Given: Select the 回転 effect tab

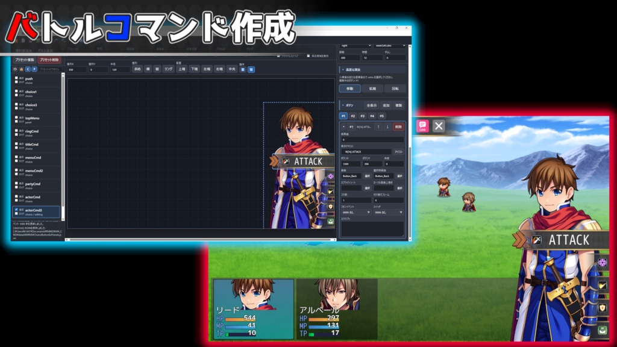Looking at the screenshot, I should tap(395, 89).
